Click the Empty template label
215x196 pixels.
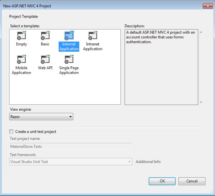click(21, 44)
